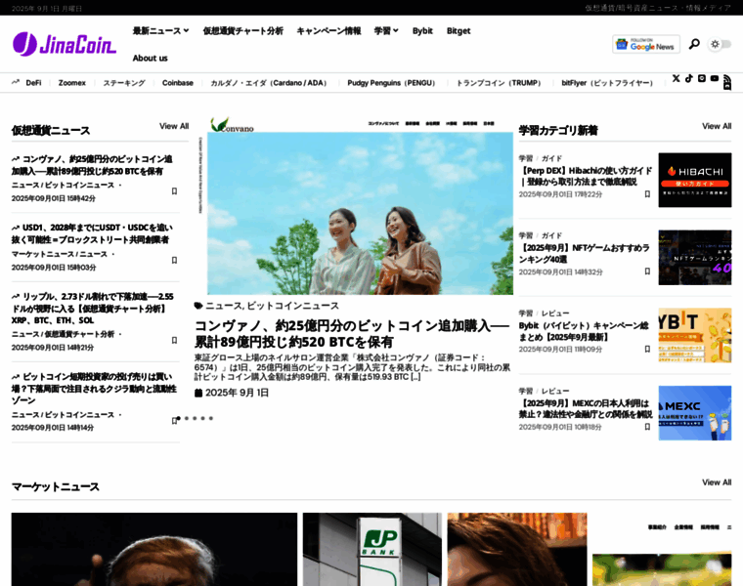Viewport: 743px width, 586px height.
Task: View All in マーケットニュース section
Action: 717,482
